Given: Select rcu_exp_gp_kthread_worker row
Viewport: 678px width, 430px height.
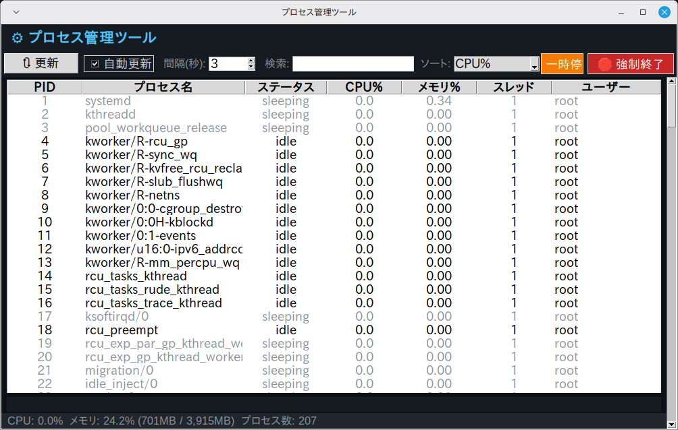Looking at the screenshot, I should coord(334,357).
